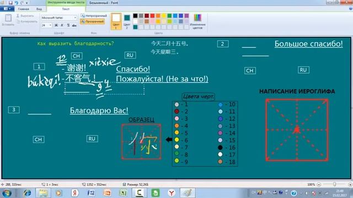Click the Цвета черт. legend label
Viewport: 353px width, 198px height.
coord(198,97)
